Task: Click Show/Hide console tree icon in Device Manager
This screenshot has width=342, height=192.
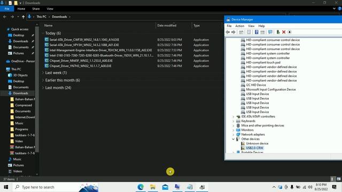Action: tap(241, 32)
